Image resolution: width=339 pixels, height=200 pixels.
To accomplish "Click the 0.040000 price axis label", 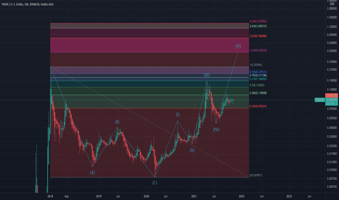I will [332, 128].
